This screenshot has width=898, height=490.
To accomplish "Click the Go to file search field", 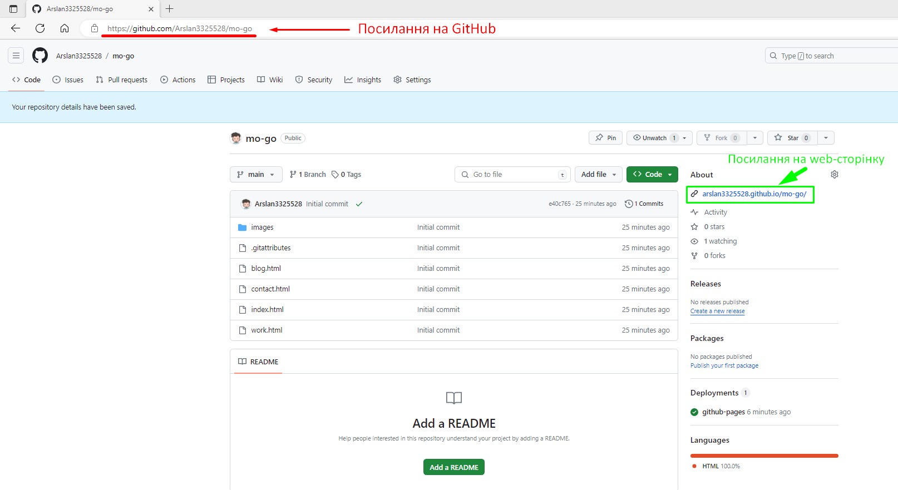I will tap(512, 175).
